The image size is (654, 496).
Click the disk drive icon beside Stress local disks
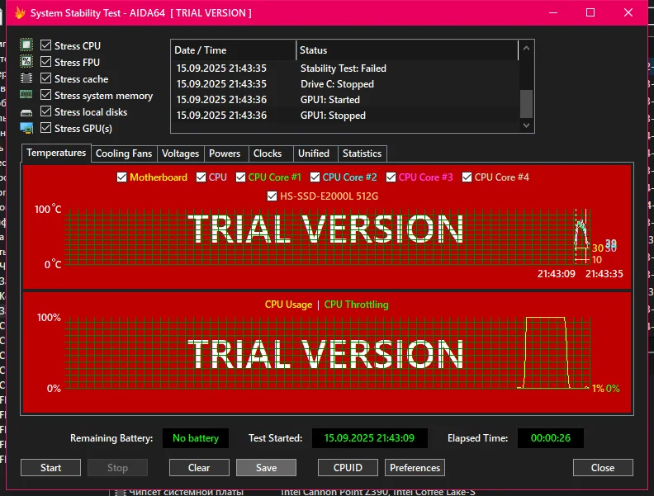26,112
